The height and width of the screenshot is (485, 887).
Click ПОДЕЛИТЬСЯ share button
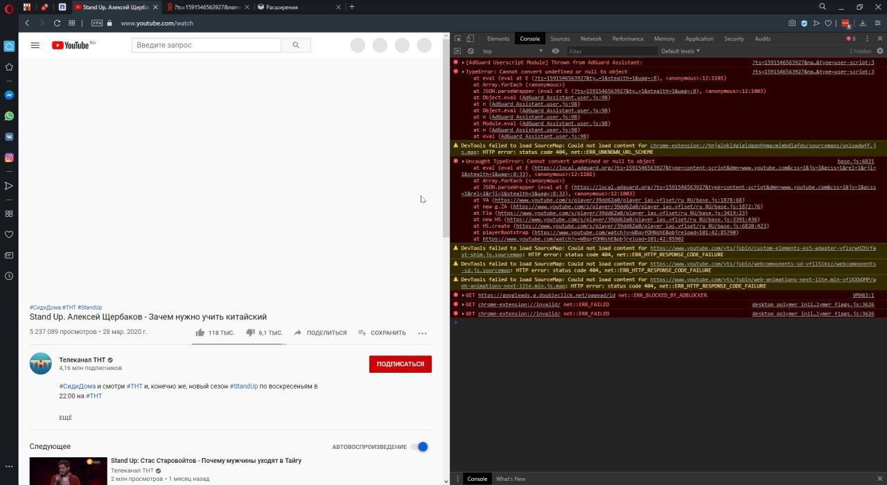tap(320, 333)
